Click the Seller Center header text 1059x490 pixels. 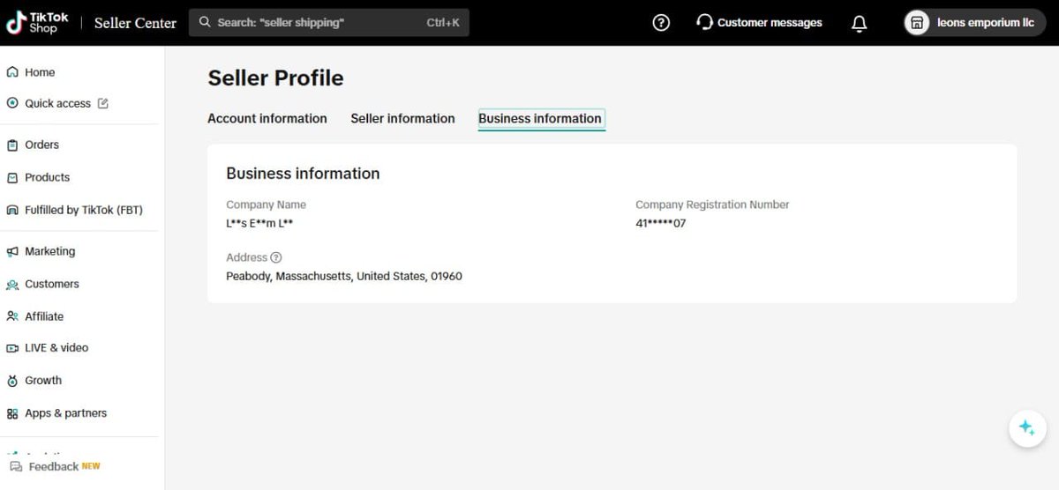[135, 23]
